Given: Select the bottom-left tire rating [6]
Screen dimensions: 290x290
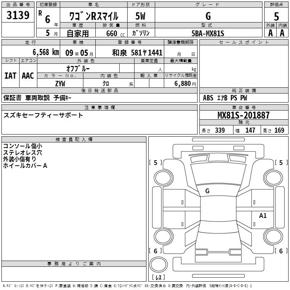Looking at the screenshot, I should [156, 251].
